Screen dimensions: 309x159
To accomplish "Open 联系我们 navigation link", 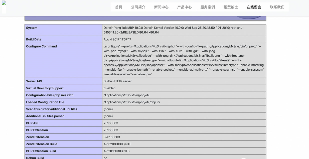I will (x=277, y=7).
